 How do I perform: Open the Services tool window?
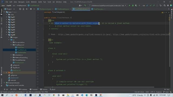44,89
